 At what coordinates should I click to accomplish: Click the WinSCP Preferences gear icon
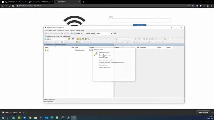coord(72,33)
